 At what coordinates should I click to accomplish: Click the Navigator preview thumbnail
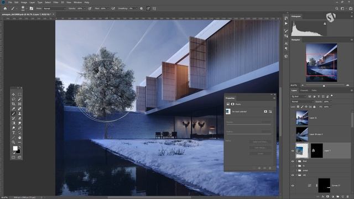pos(321,62)
